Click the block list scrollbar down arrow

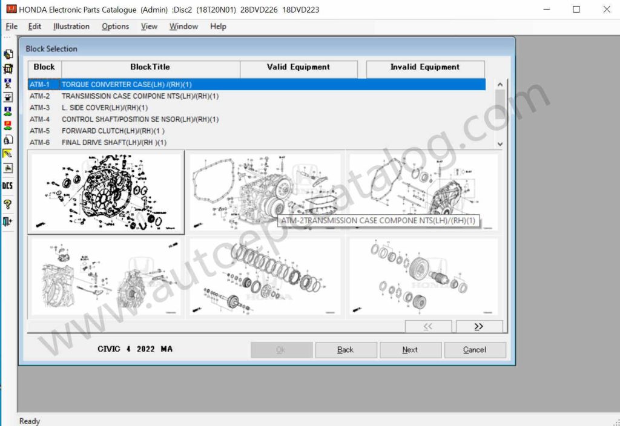tap(499, 144)
